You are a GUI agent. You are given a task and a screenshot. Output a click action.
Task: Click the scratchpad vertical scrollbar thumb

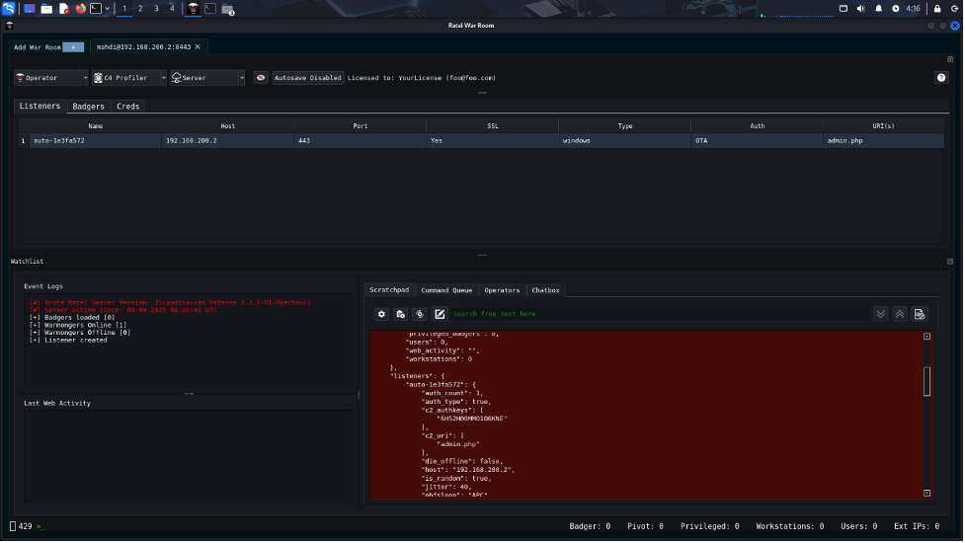[x=926, y=381]
